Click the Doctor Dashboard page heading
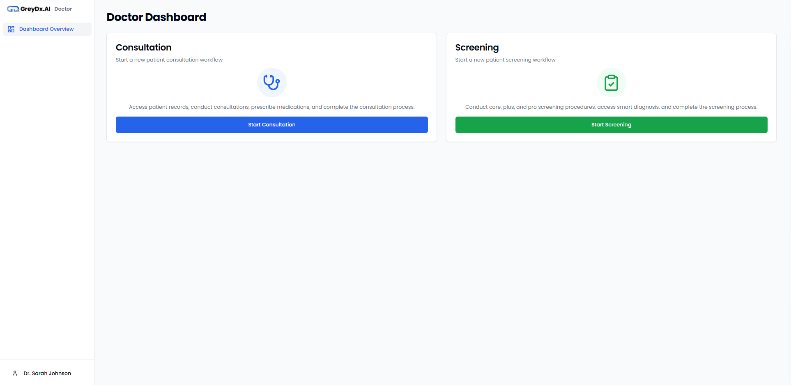This screenshot has height=385, width=791. point(156,17)
